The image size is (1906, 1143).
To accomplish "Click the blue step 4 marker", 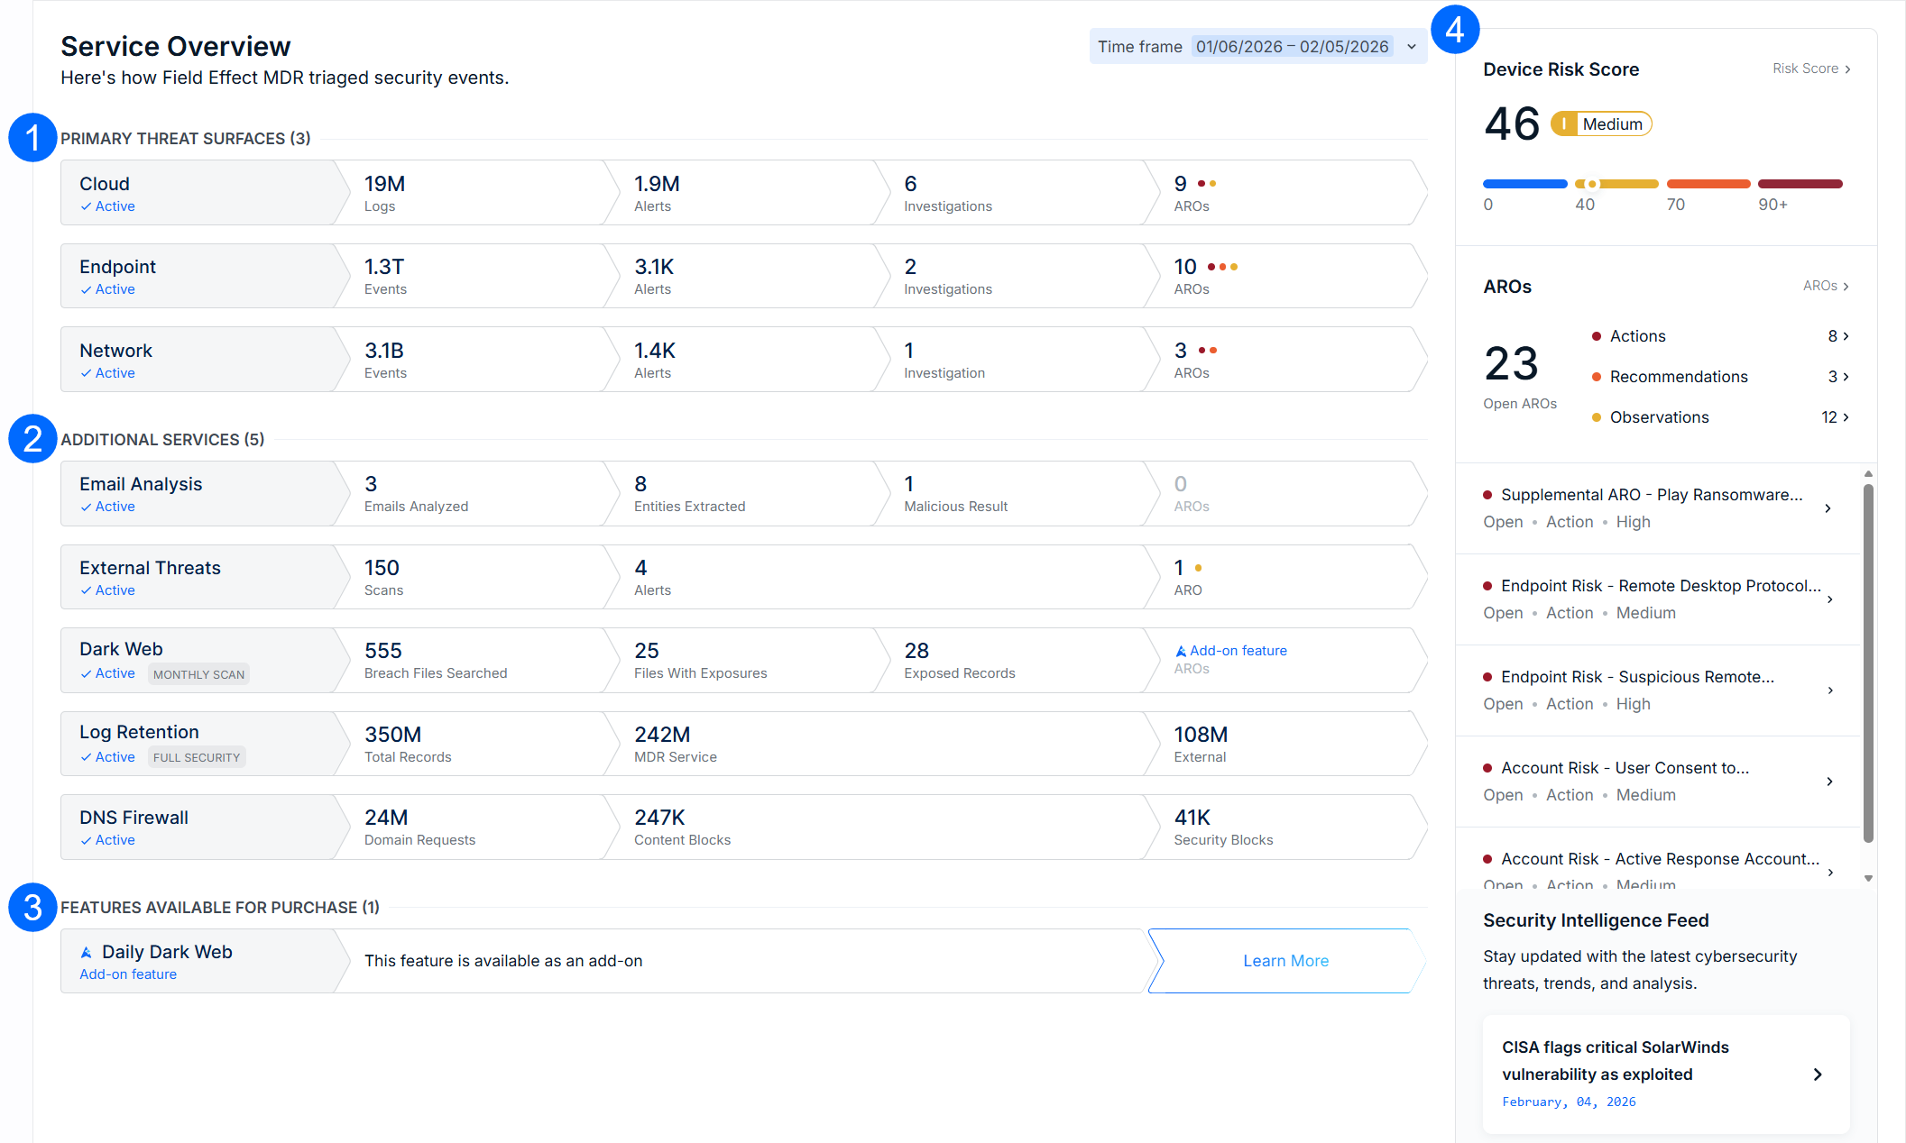I will [1454, 30].
